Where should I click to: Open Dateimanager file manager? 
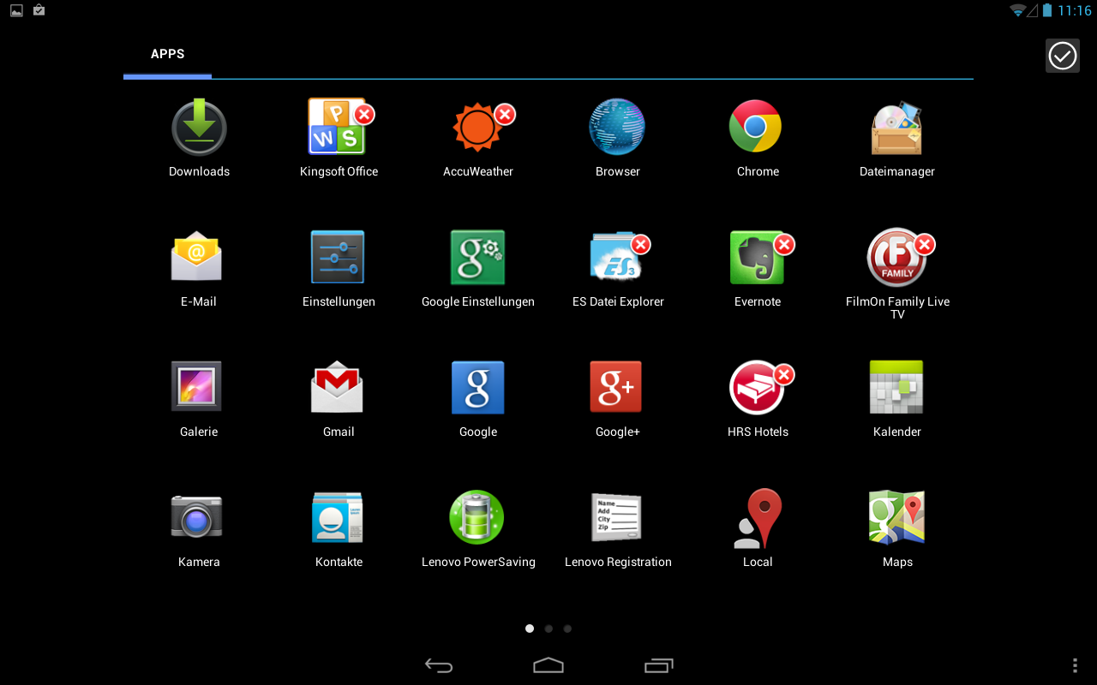[896, 127]
